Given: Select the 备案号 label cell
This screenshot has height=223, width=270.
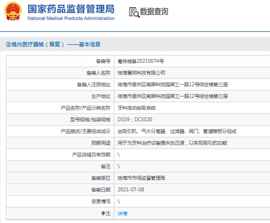Looking at the screenshot, I should coord(103,61).
